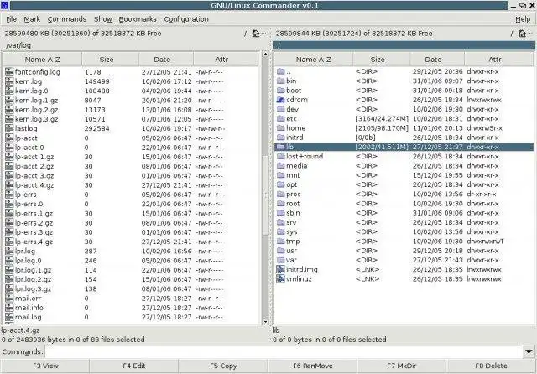Click left panel scrollbar up arrow
Image resolution: width=537 pixels, height=374 pixels.
tap(265, 54)
